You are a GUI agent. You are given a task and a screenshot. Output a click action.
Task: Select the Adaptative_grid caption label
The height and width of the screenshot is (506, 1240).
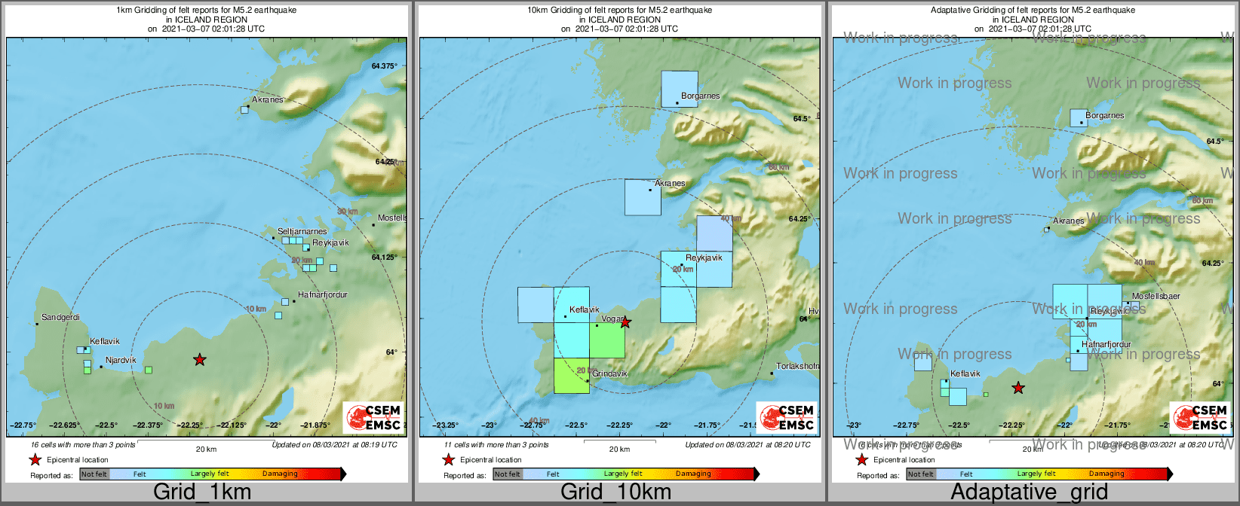point(1029,492)
